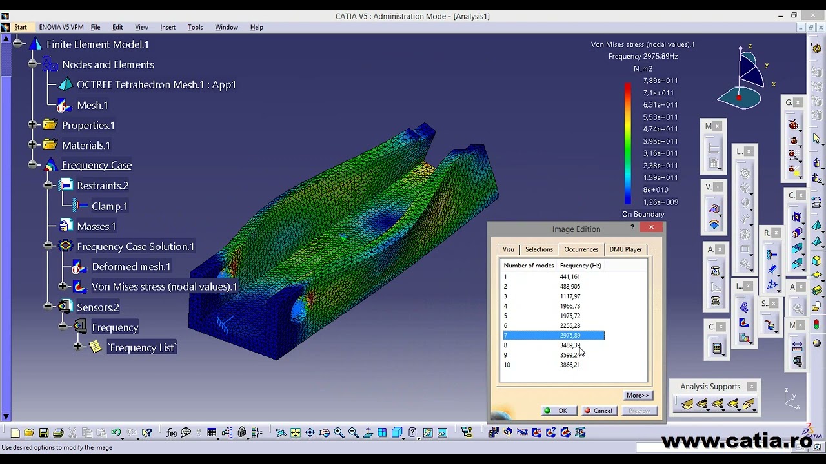Click the Save floppy disk icon
The height and width of the screenshot is (464, 826).
[x=44, y=432]
